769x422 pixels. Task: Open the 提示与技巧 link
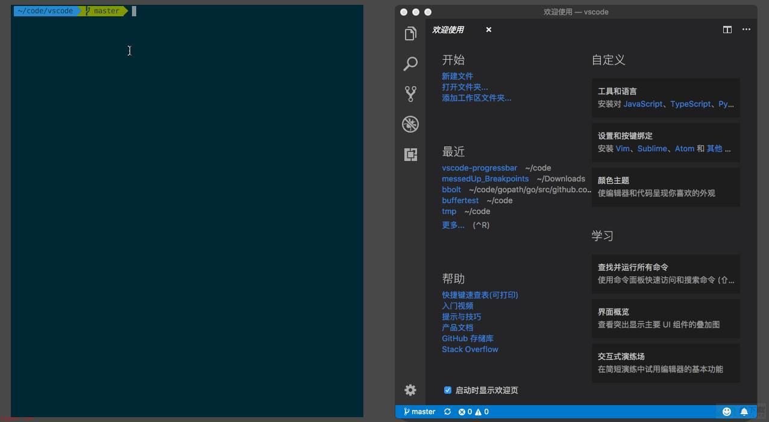click(x=462, y=316)
